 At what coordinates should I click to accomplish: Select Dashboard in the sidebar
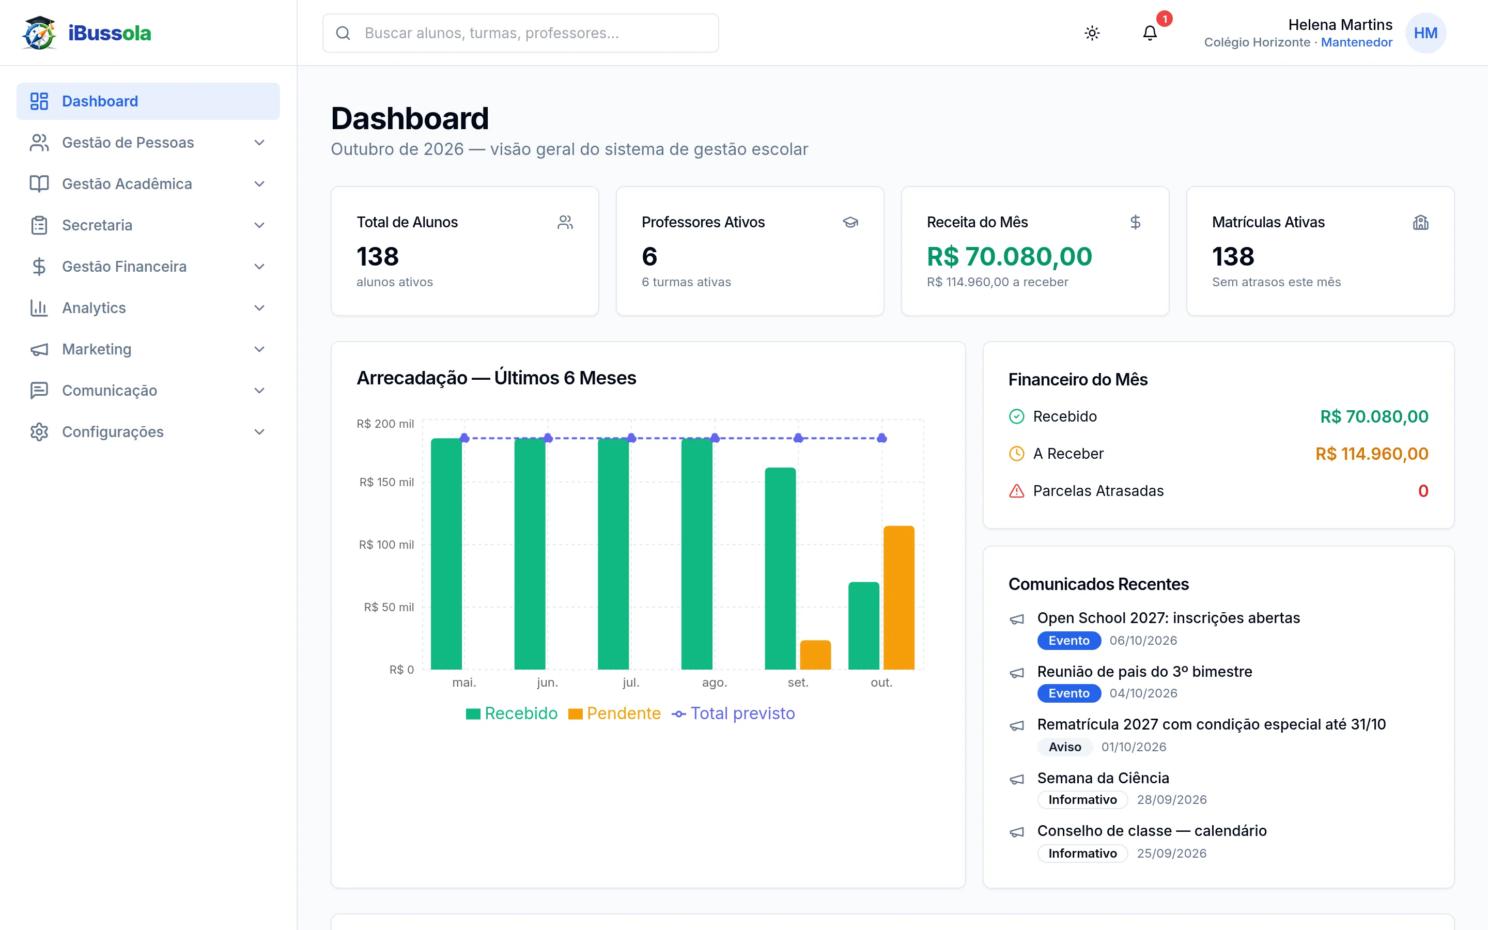pos(148,101)
